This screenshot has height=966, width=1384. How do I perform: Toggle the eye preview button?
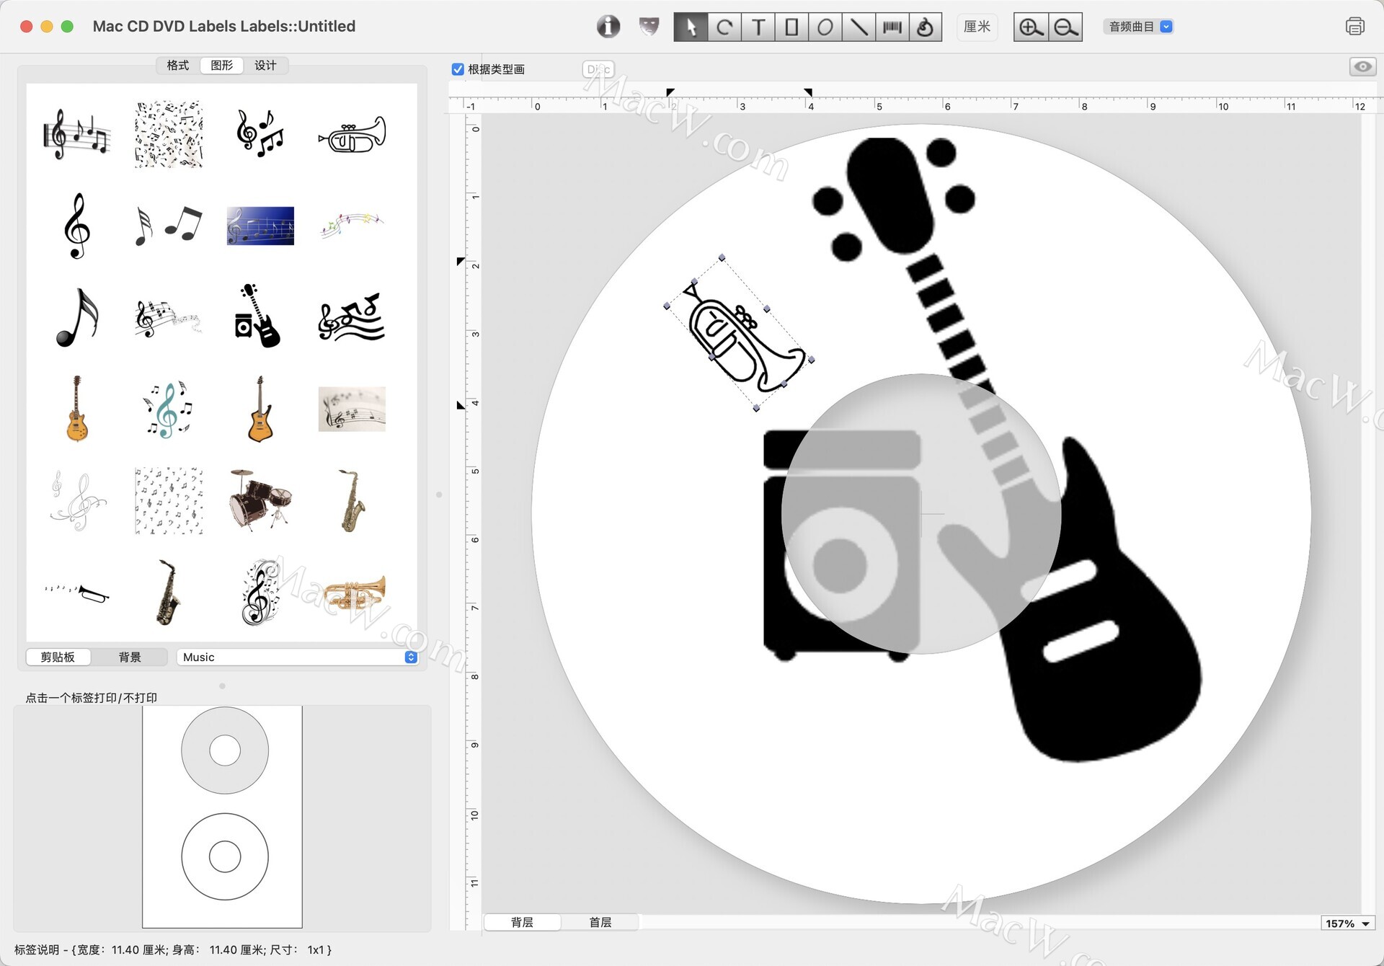(1362, 67)
